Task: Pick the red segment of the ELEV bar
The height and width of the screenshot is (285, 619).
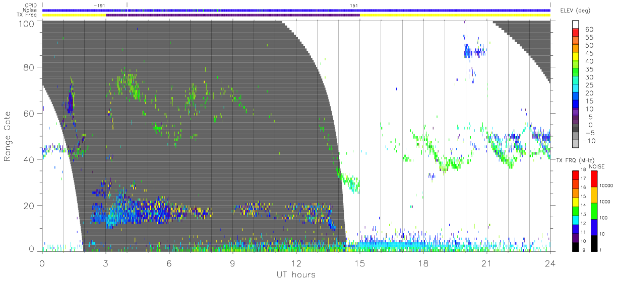Action: coord(576,32)
